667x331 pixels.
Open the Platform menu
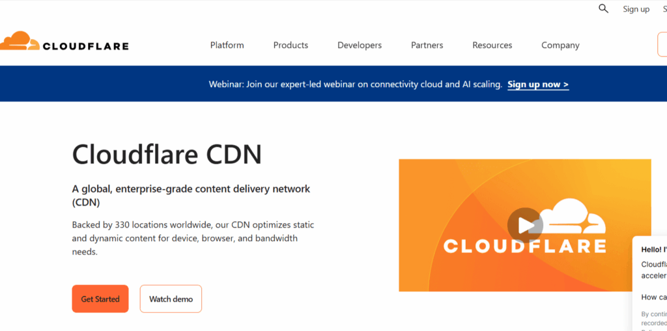point(227,45)
